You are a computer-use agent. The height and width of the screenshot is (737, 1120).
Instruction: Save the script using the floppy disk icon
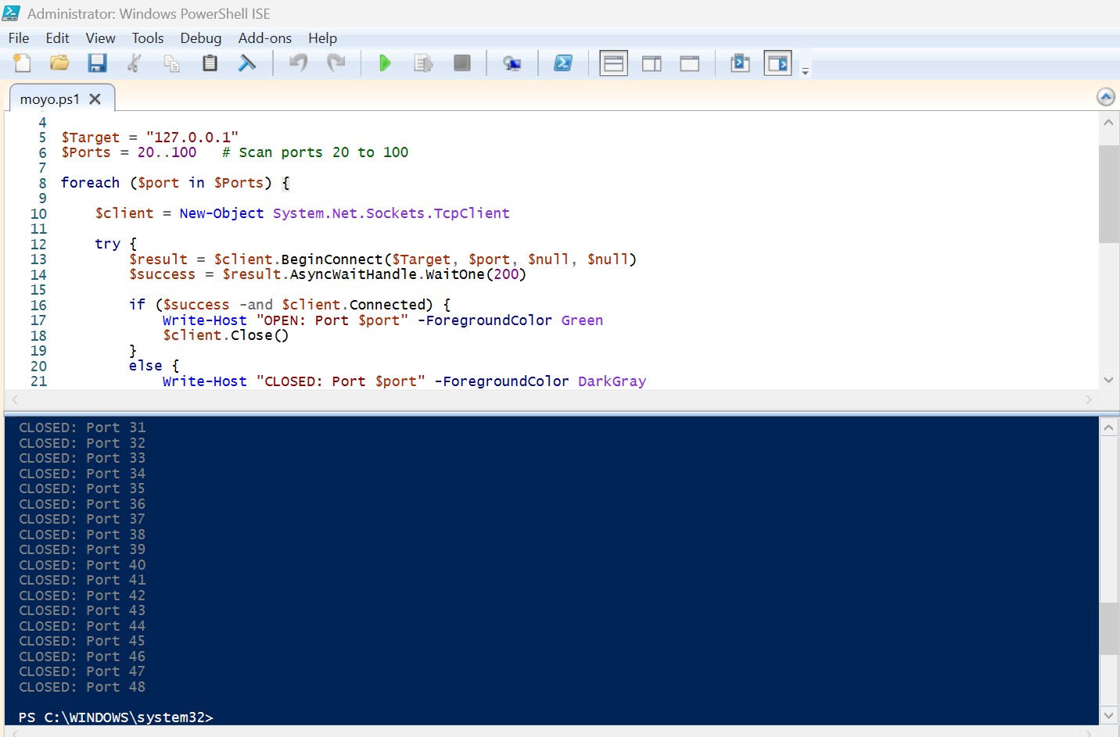coord(97,63)
